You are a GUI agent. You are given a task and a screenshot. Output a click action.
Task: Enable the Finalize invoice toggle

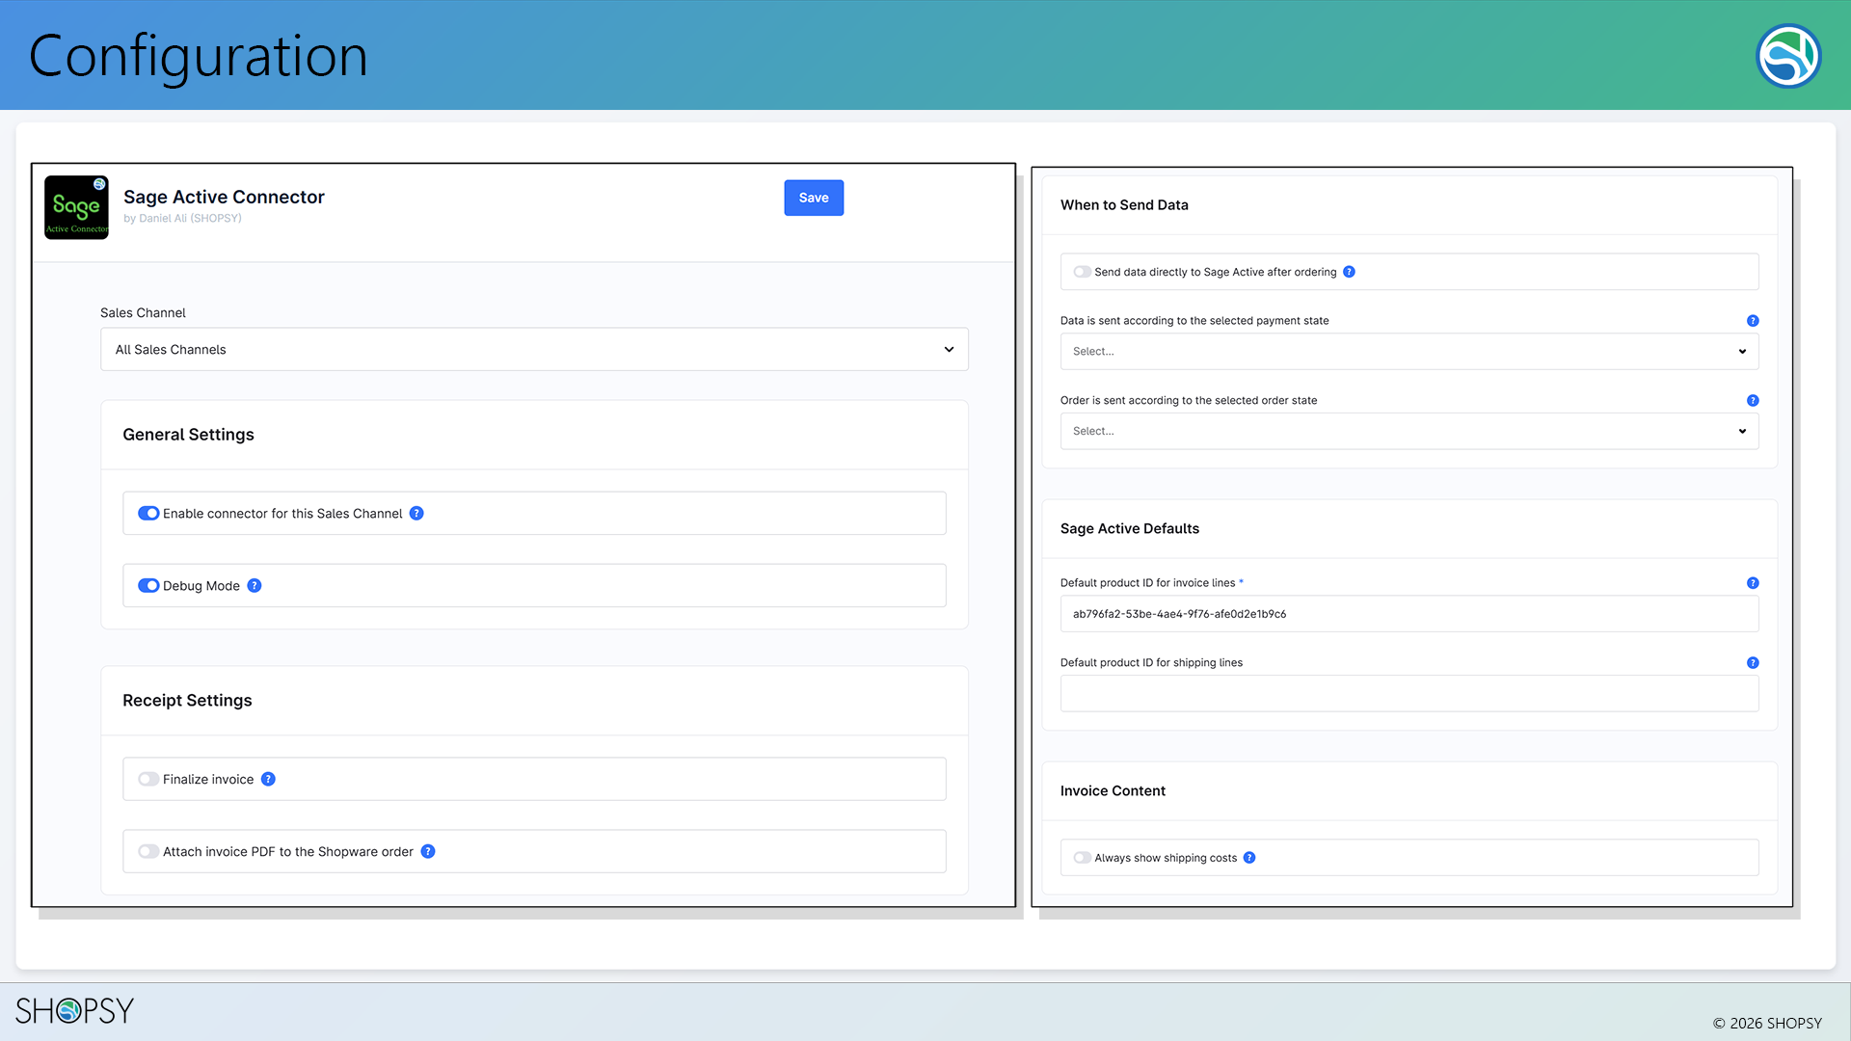pyautogui.click(x=148, y=780)
